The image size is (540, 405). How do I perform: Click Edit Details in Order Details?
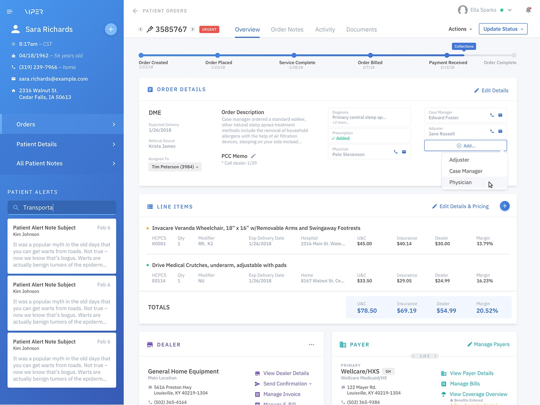491,91
